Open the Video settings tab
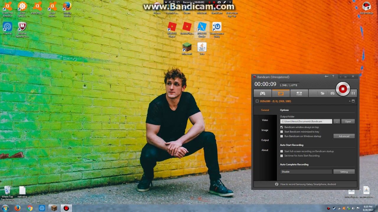Image resolution: width=378 pixels, height=212 pixels. click(x=265, y=120)
